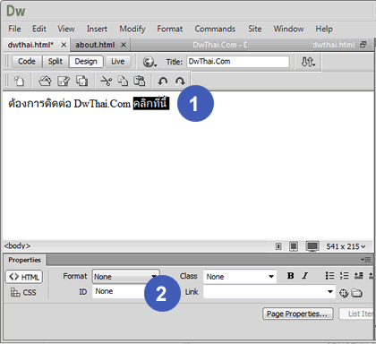Switch to about.html document tab

(95, 45)
